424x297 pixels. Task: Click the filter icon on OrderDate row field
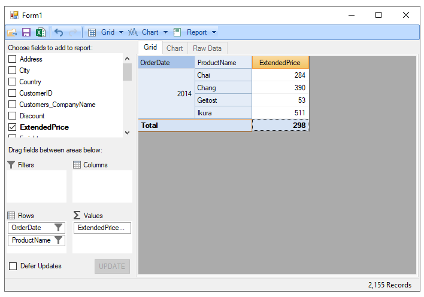tap(58, 228)
